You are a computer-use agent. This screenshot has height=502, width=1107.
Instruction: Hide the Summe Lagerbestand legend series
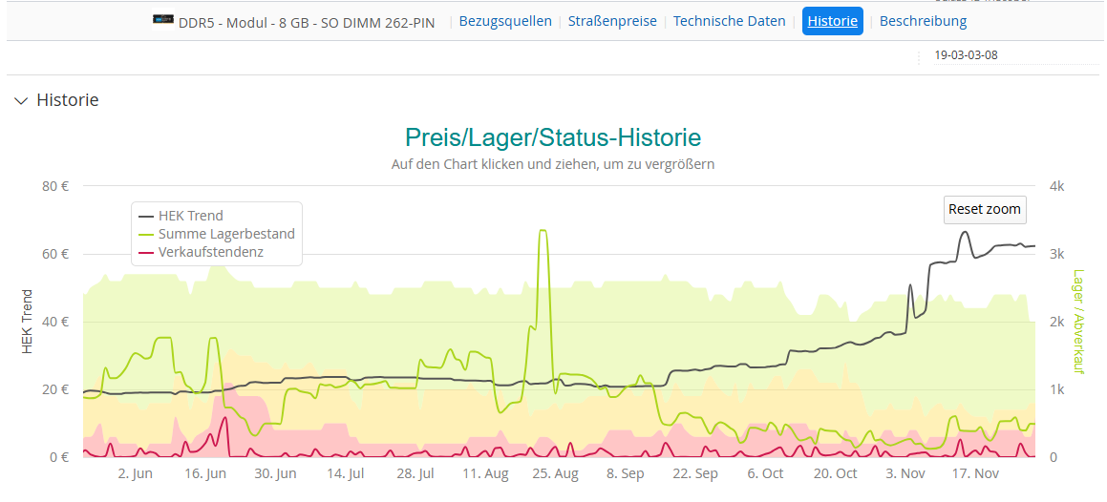click(x=226, y=234)
